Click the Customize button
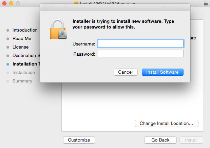The height and width of the screenshot is (148, 210). tap(79, 140)
